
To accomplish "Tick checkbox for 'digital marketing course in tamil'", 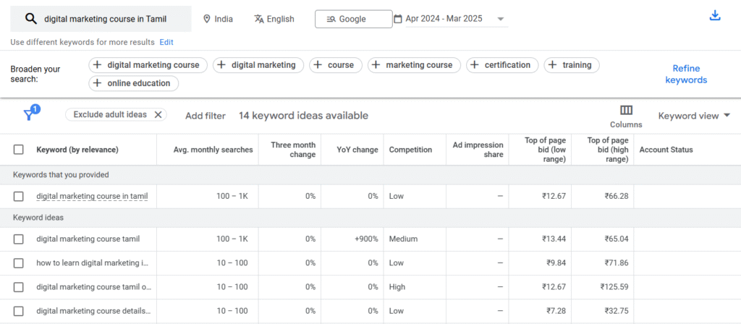I will 18,197.
